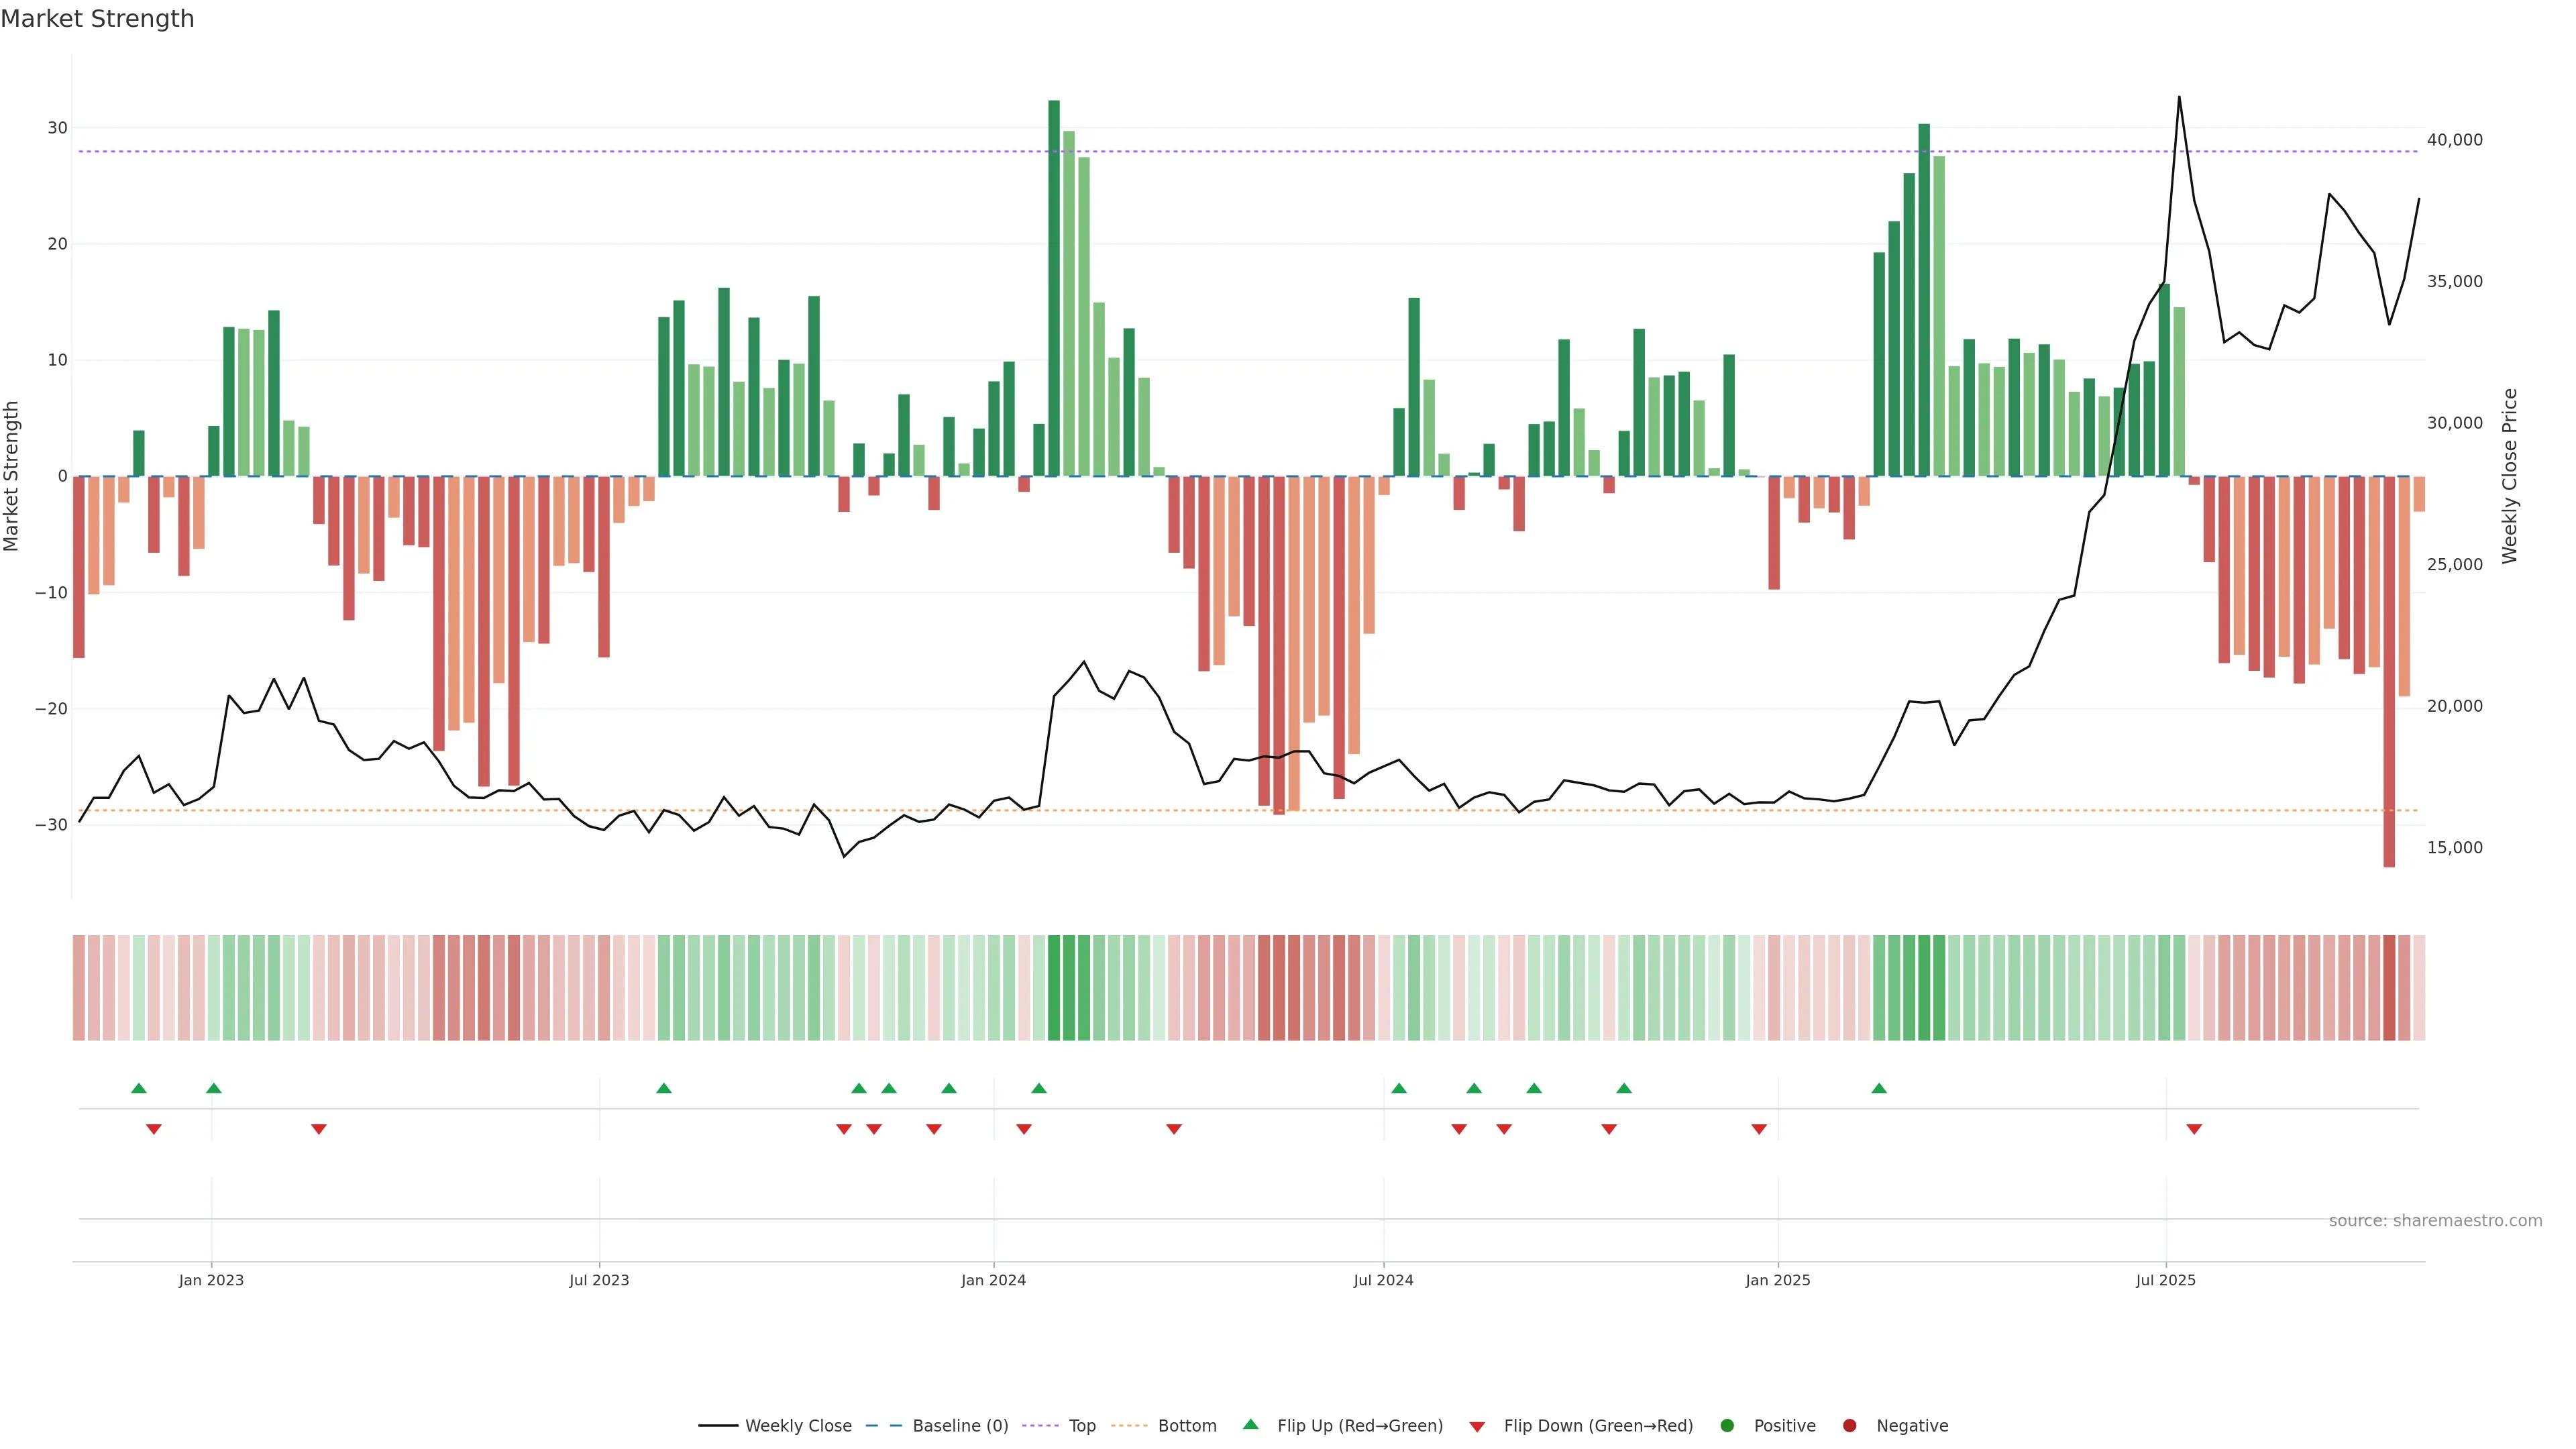
Task: Click the Jan 2023 x-axis label
Action: 211,1280
